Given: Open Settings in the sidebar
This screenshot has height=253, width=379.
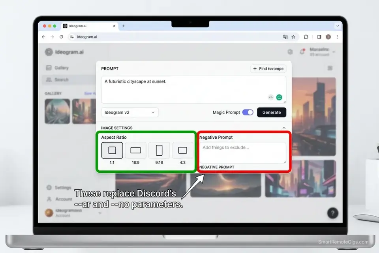Looking at the screenshot, I should (59, 188).
